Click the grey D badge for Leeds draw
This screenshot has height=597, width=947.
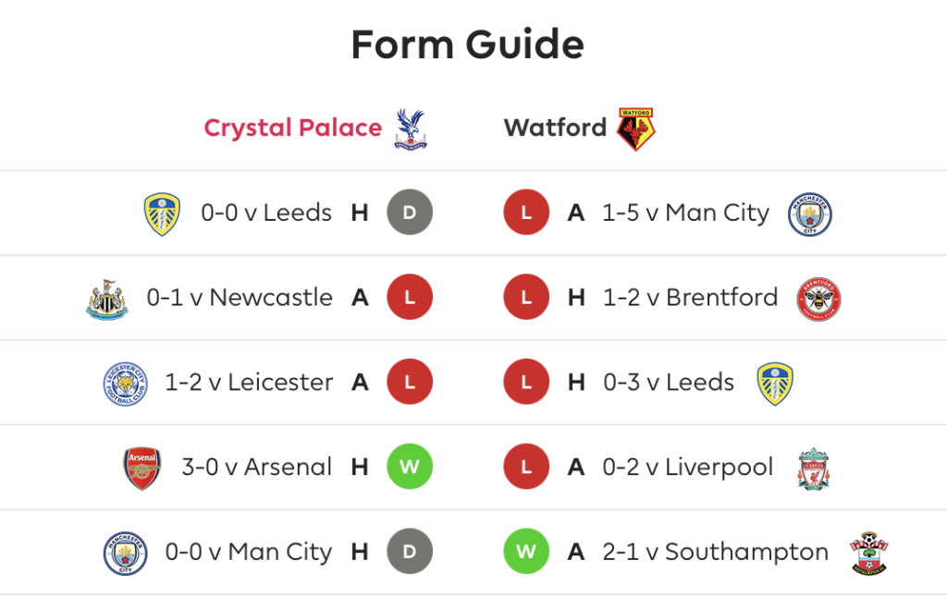[x=410, y=213]
